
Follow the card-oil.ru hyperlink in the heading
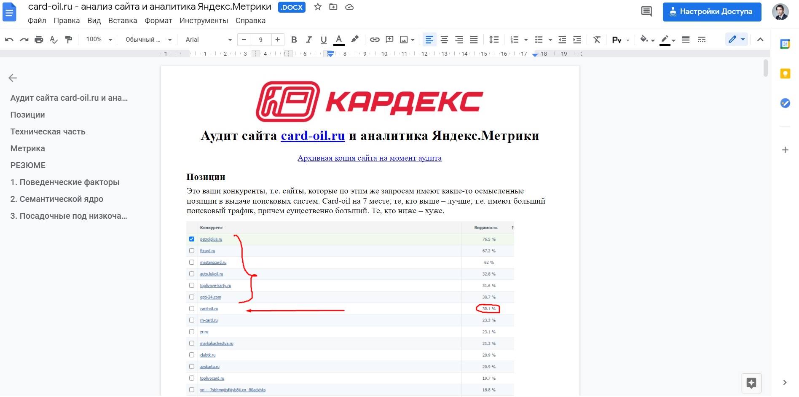tap(312, 136)
